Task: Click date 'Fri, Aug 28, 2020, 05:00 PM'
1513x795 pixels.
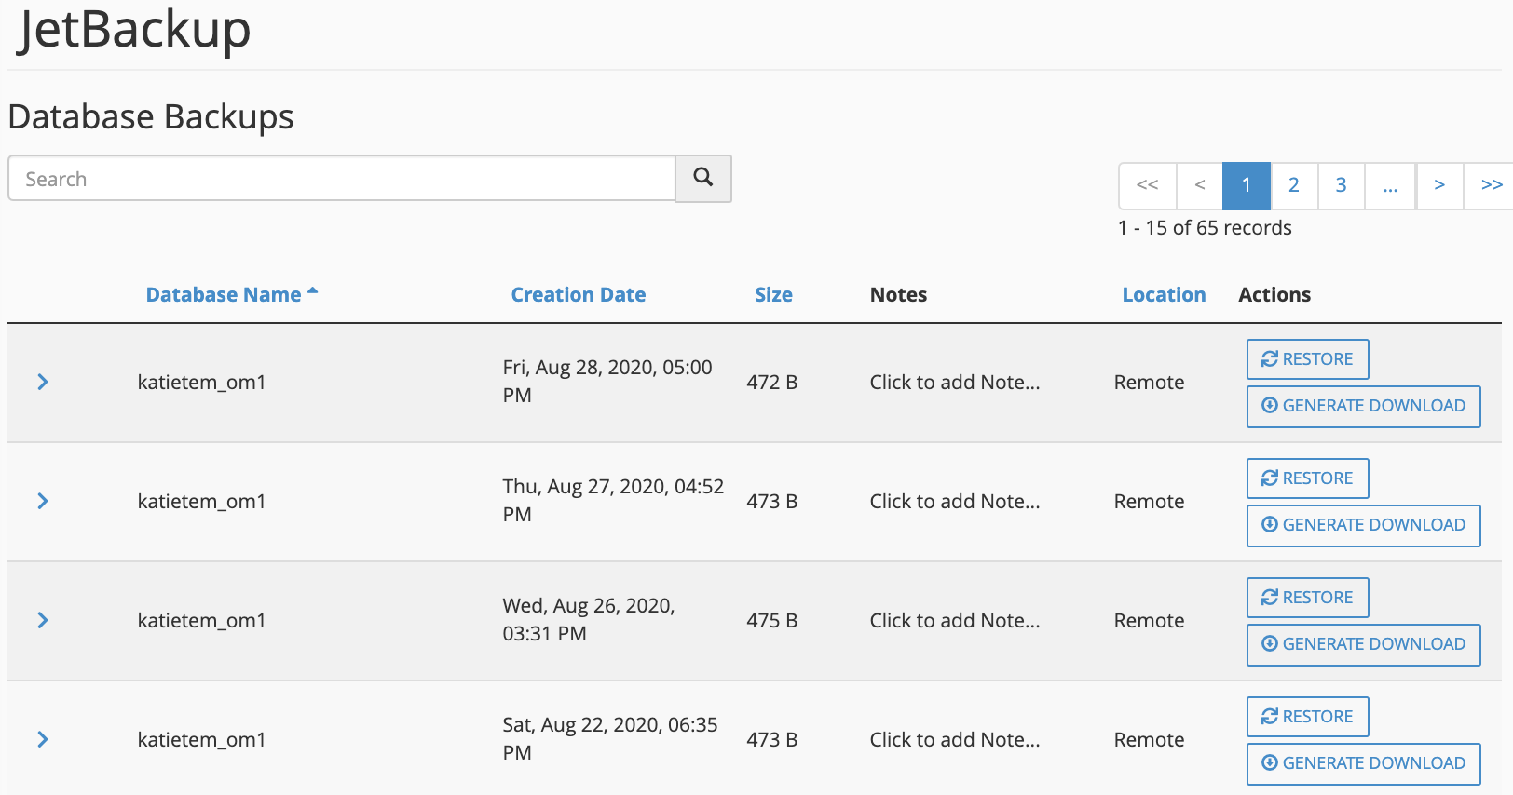Action: [x=607, y=381]
